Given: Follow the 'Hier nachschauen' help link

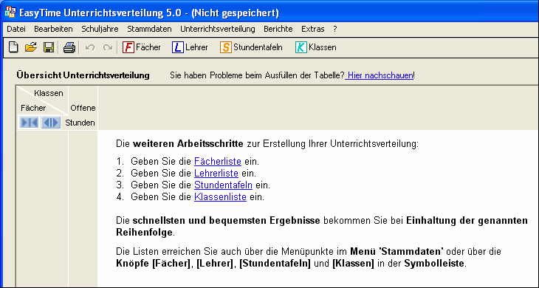Looking at the screenshot, I should point(380,75).
